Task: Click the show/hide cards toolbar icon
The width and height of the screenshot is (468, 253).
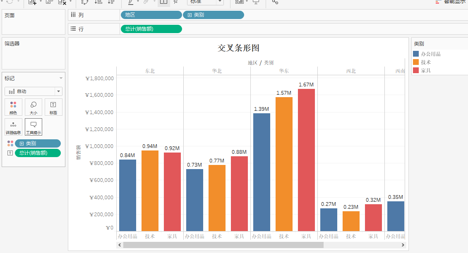Action: point(239,2)
